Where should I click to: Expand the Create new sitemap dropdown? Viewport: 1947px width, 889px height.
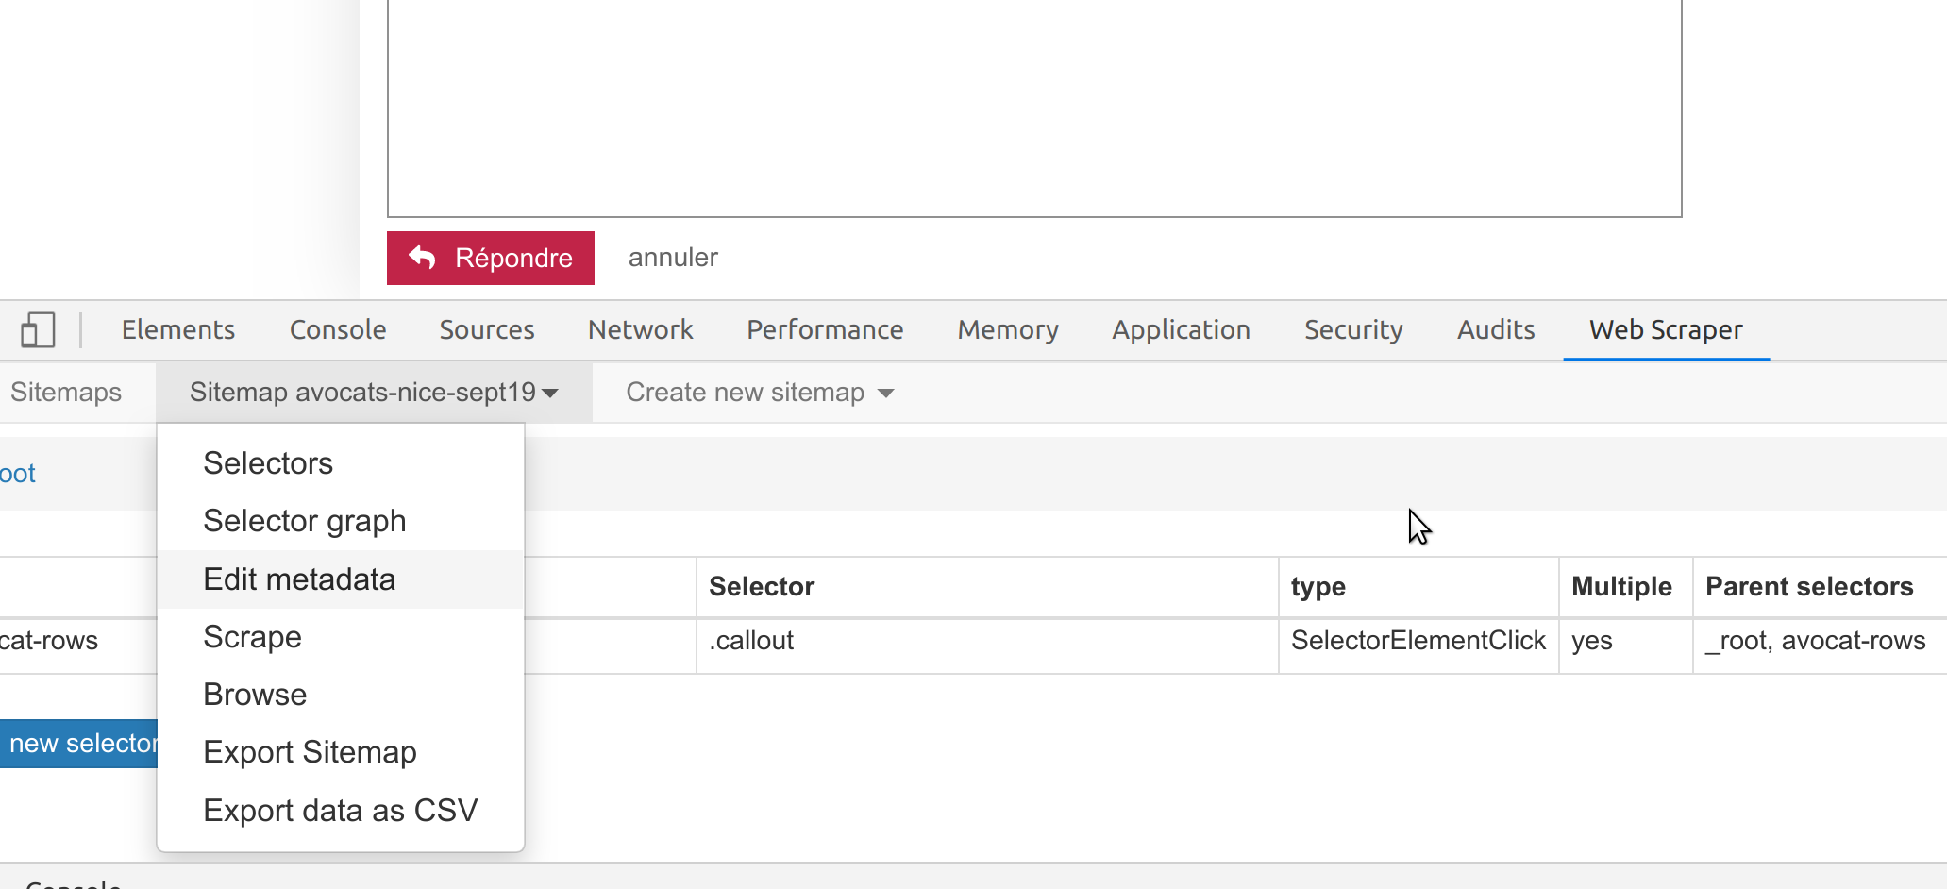(760, 393)
